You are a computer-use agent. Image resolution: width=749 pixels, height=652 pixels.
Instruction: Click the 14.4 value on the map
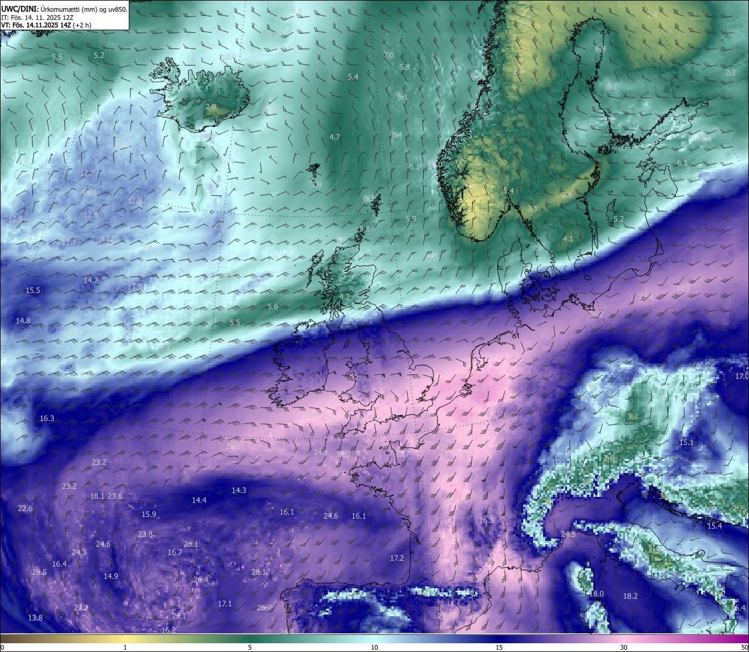pyautogui.click(x=199, y=501)
